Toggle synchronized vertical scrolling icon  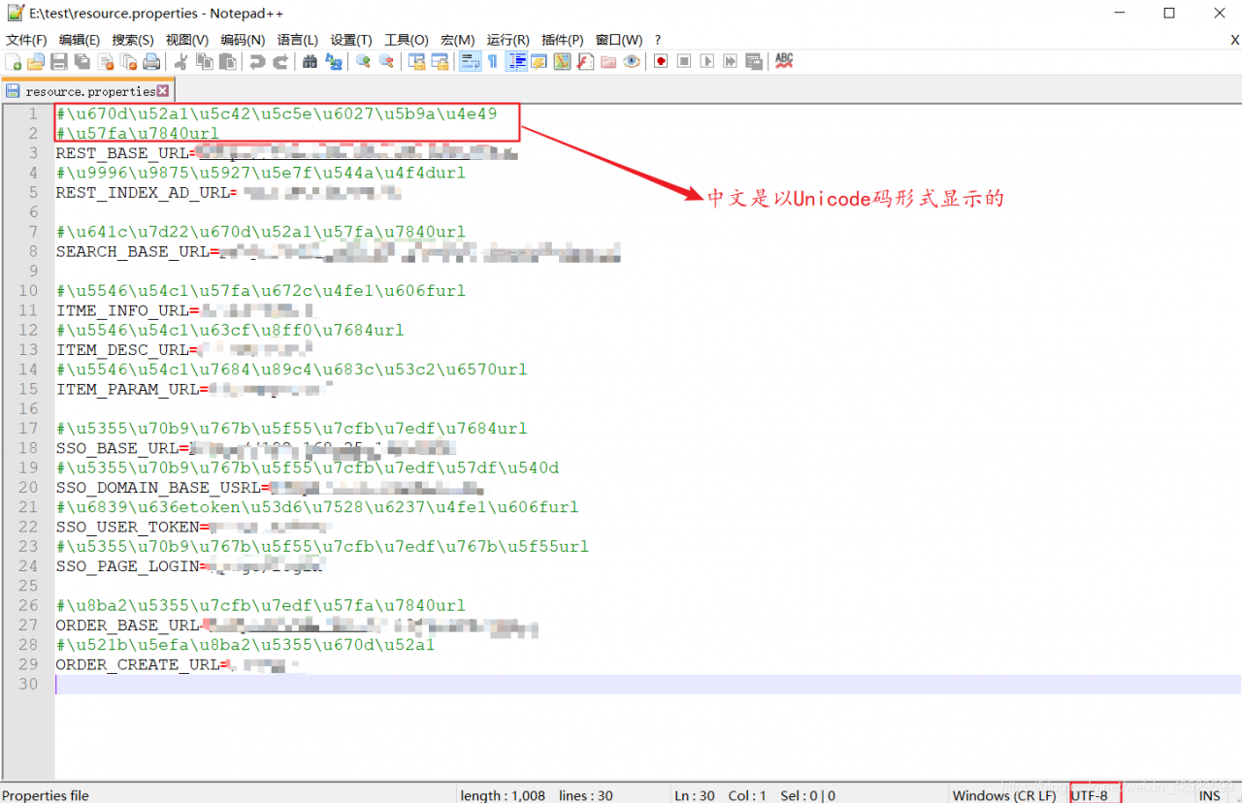point(416,62)
